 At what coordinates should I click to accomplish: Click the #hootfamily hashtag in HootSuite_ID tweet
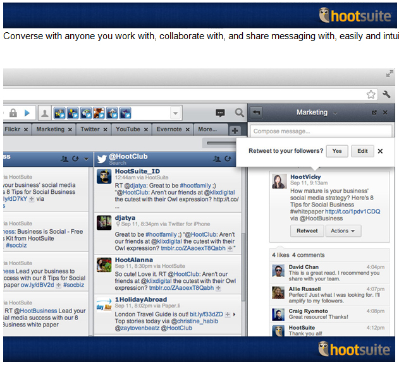click(195, 186)
